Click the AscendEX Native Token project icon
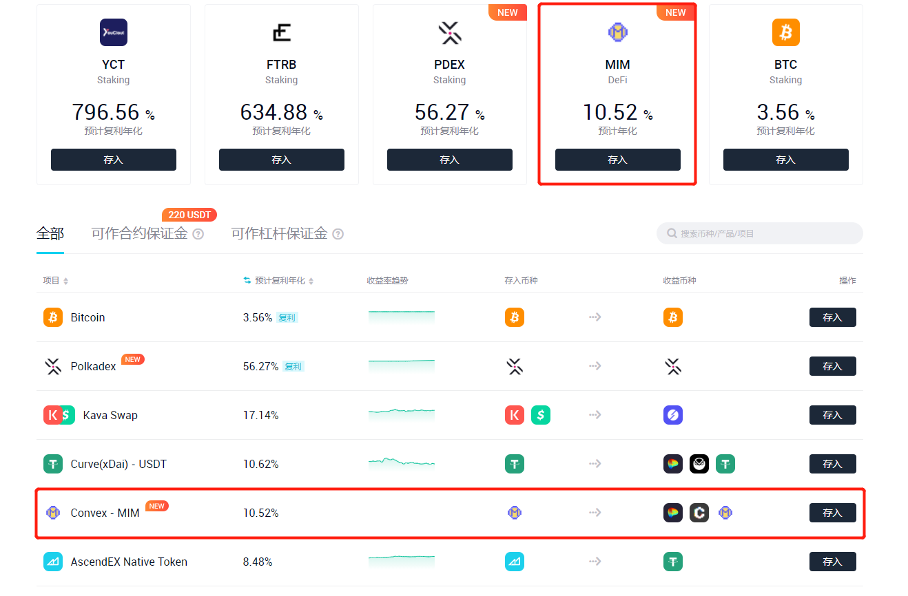 click(53, 562)
